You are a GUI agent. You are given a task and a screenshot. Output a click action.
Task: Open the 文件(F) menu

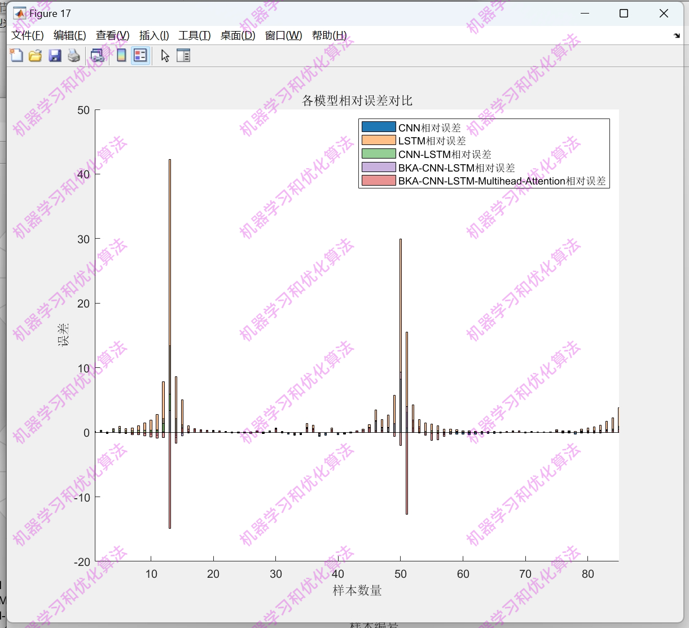point(28,36)
